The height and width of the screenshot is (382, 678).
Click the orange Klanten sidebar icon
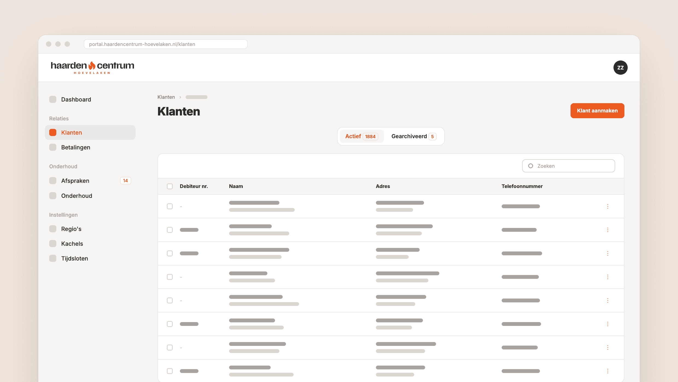[53, 132]
